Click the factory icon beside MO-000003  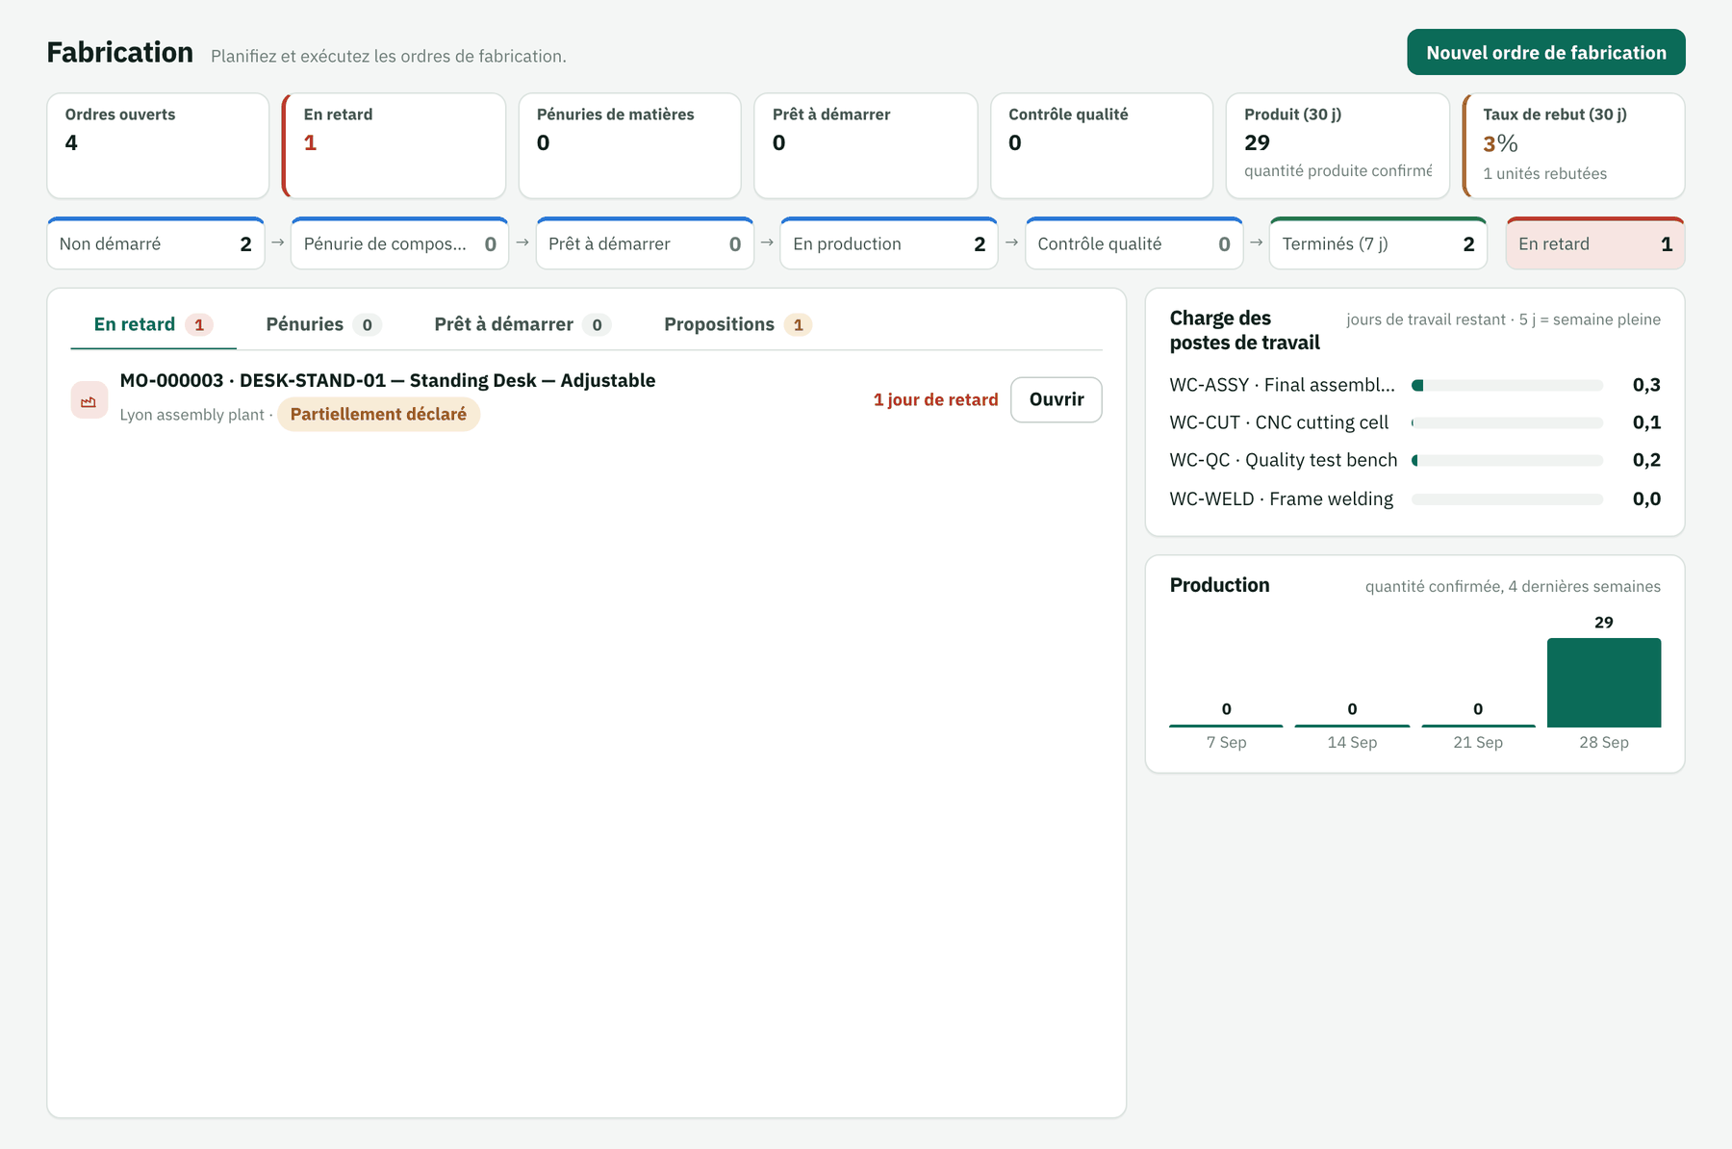(x=89, y=400)
